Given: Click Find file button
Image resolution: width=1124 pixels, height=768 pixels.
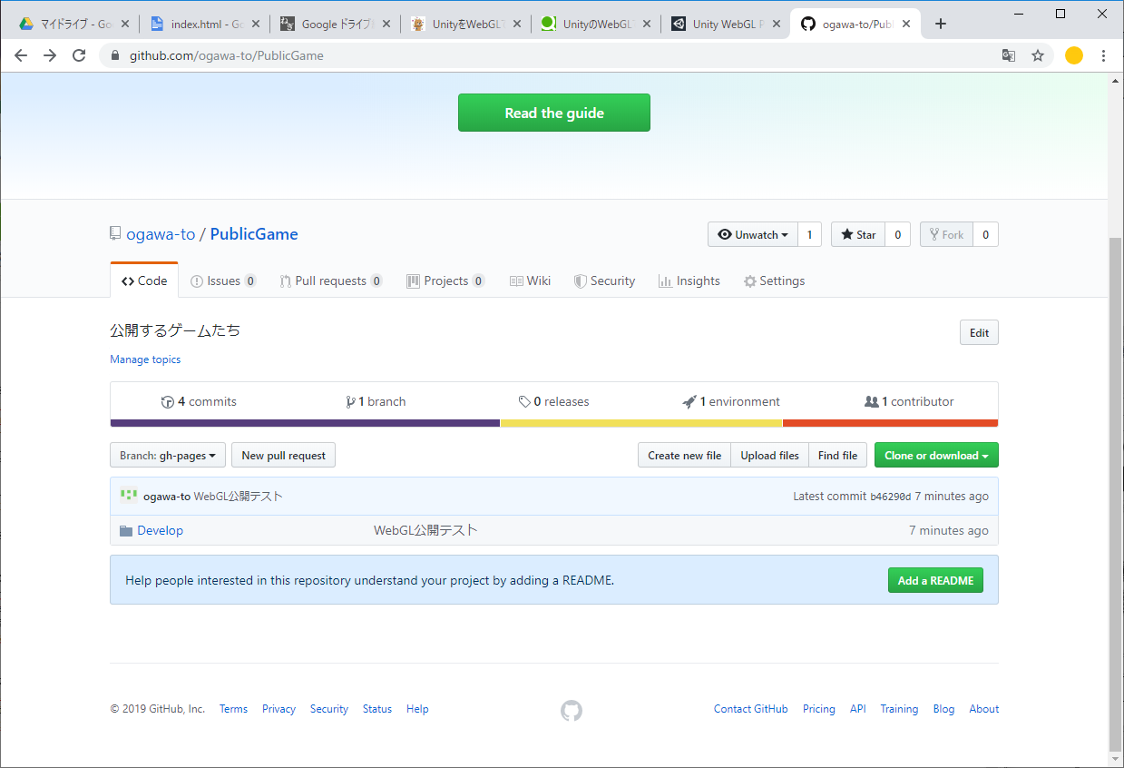Looking at the screenshot, I should pos(837,455).
